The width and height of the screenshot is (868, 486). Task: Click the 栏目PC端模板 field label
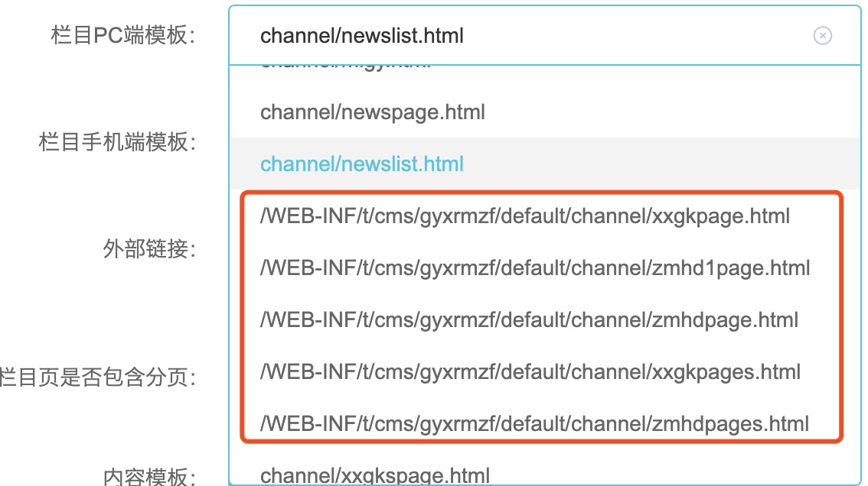[122, 36]
